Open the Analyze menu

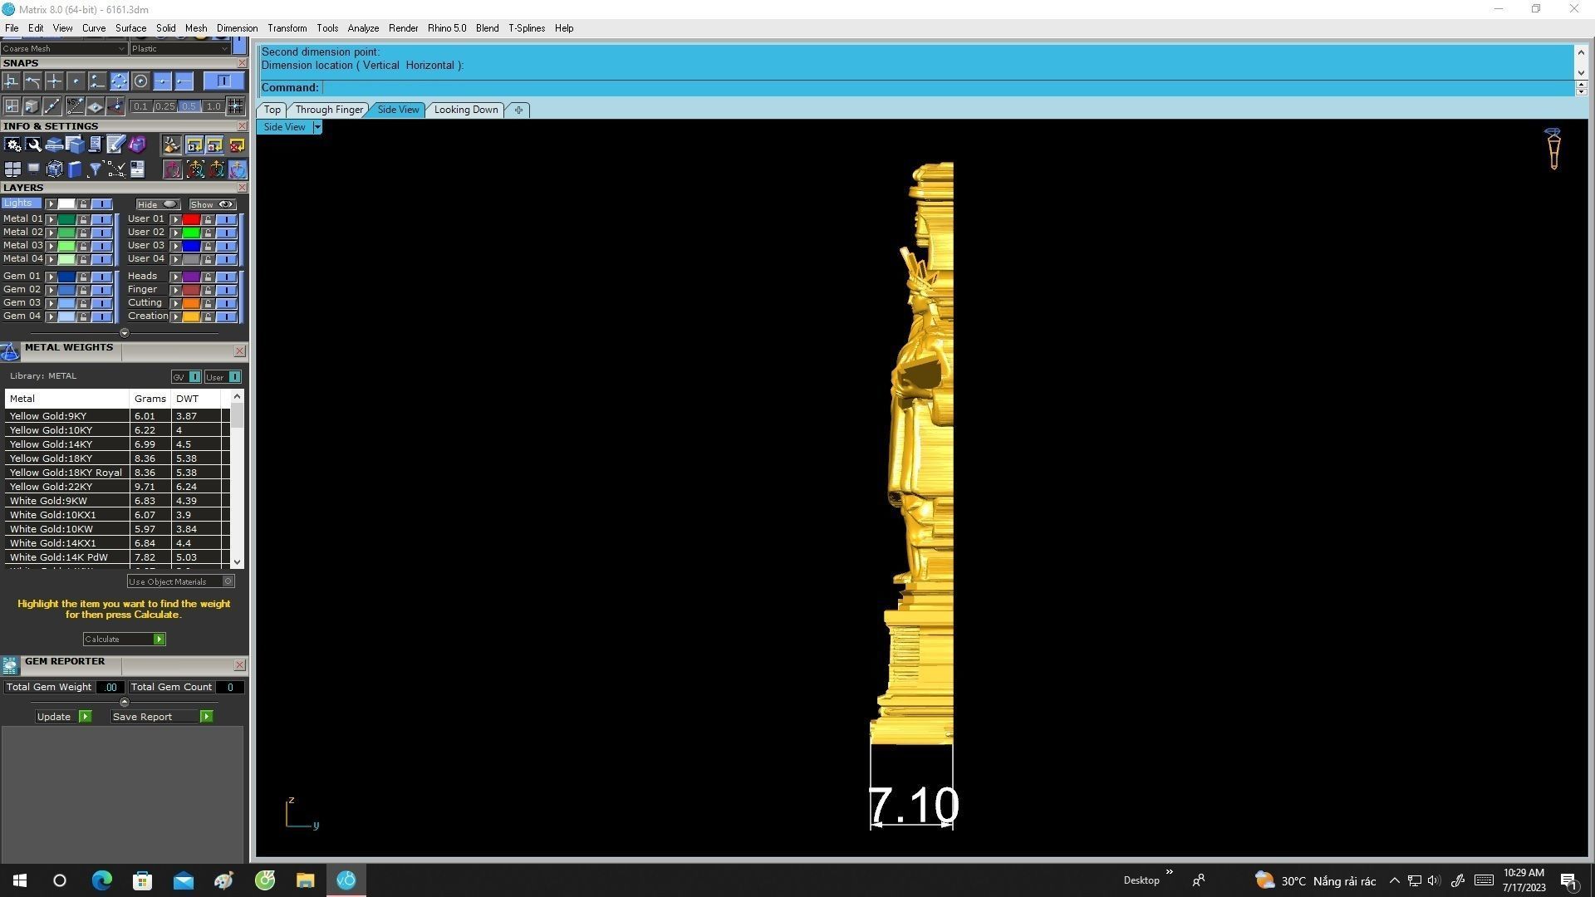tap(363, 28)
